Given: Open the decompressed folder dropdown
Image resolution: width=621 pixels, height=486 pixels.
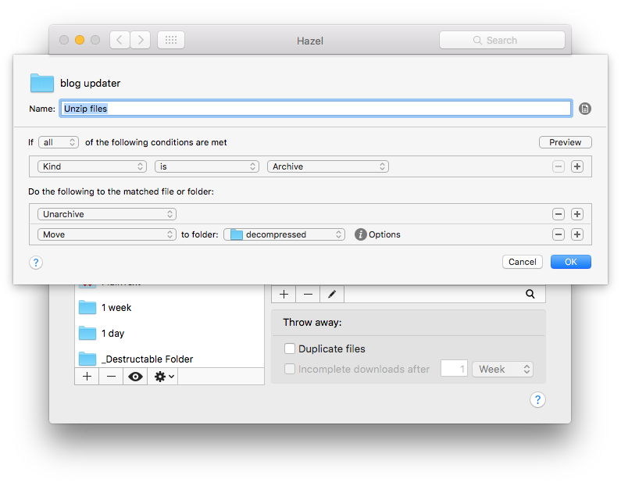Looking at the screenshot, I should point(284,234).
